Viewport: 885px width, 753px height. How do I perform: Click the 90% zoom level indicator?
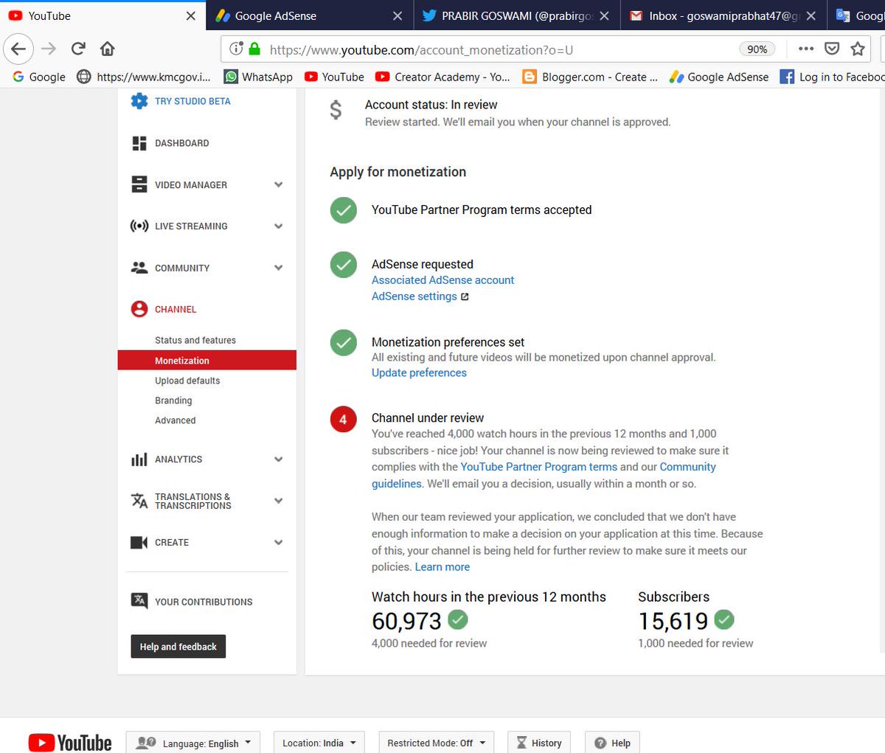point(757,49)
